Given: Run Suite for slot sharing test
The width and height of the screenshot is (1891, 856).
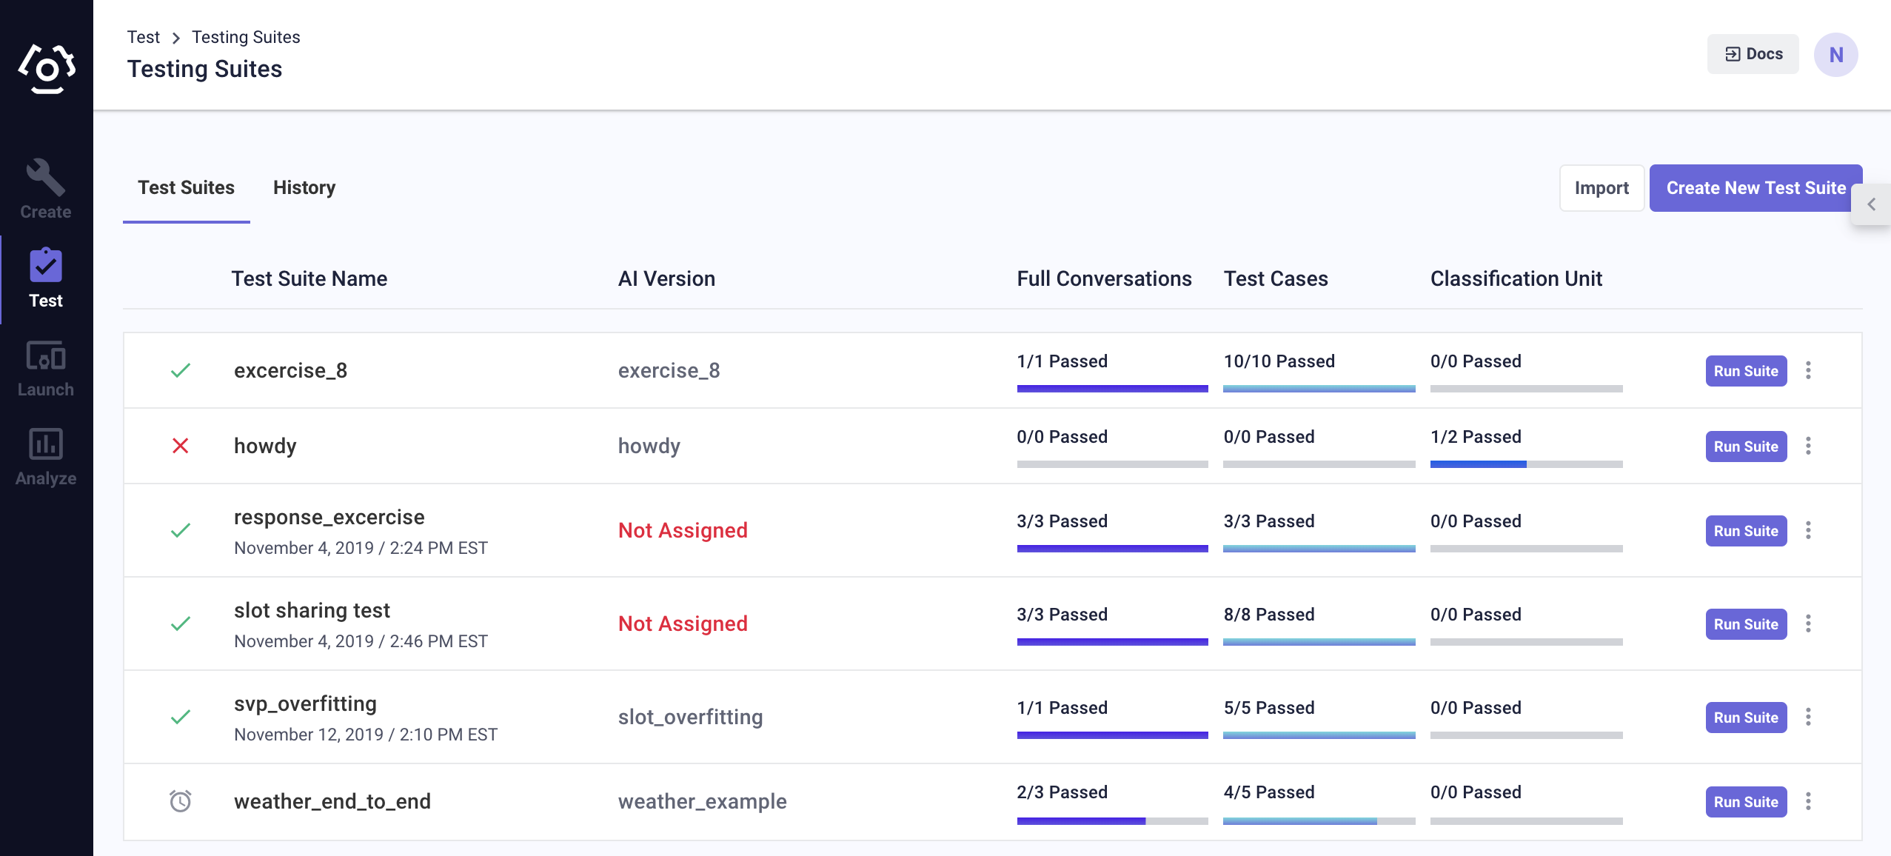Looking at the screenshot, I should (x=1746, y=624).
